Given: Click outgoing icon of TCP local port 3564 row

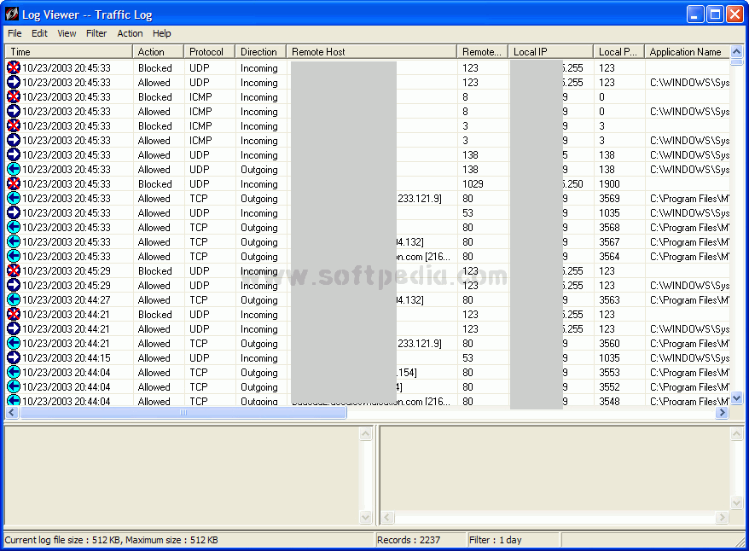Looking at the screenshot, I should pyautogui.click(x=14, y=256).
